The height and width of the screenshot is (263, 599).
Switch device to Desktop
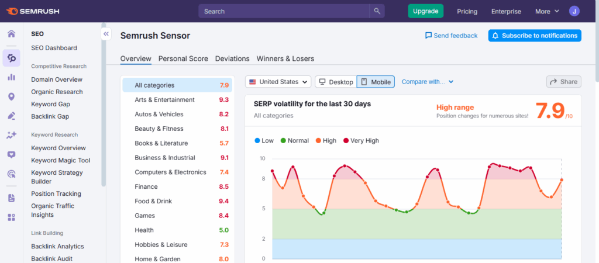[x=336, y=82]
